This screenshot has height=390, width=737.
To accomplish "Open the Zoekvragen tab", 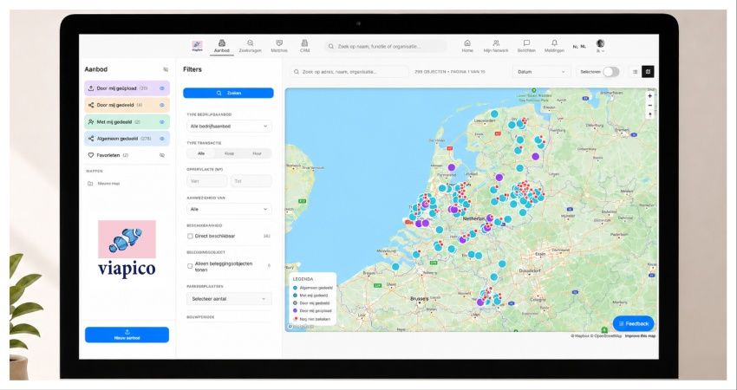I will [250, 46].
